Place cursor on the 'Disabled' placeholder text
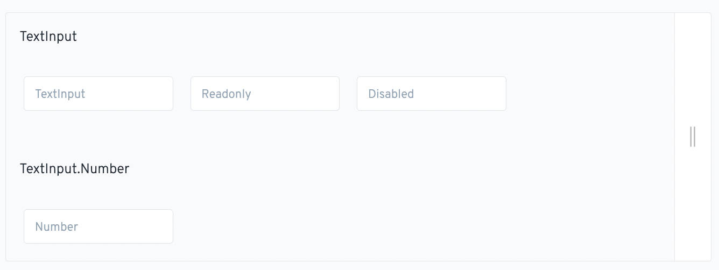The image size is (719, 270). (x=391, y=94)
